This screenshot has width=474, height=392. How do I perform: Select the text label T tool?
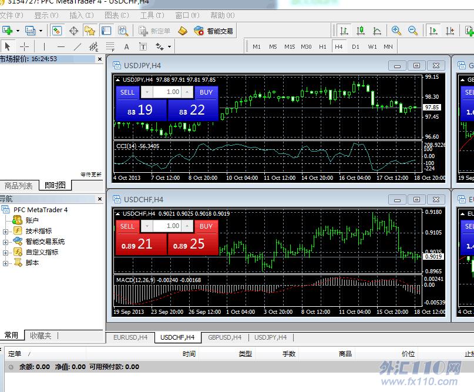tap(143, 46)
